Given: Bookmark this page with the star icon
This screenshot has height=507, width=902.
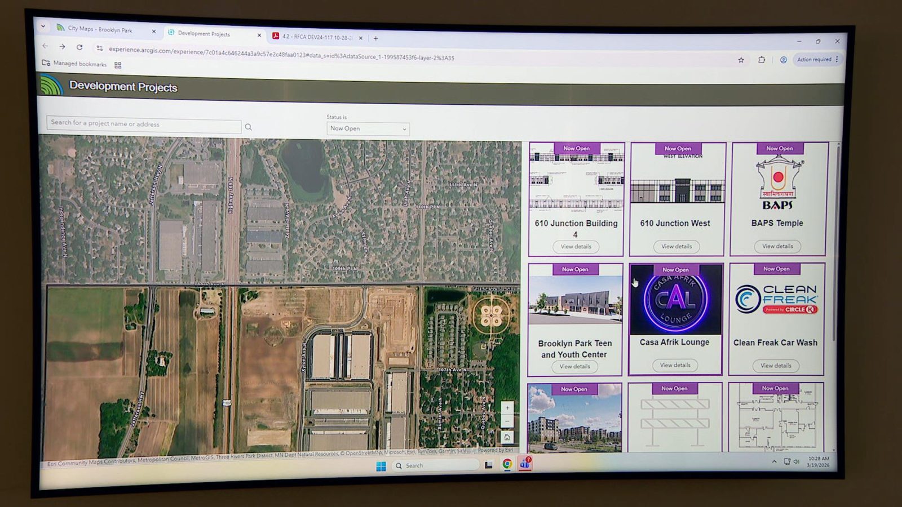Looking at the screenshot, I should [741, 60].
